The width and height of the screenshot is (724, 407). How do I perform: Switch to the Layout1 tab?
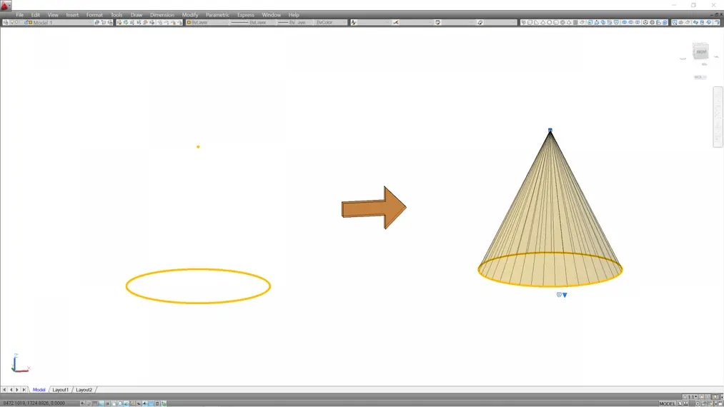click(61, 390)
